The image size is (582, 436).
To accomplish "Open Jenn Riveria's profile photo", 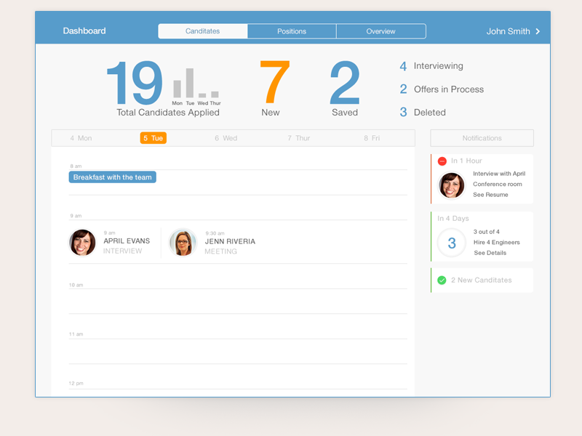I will (183, 242).
